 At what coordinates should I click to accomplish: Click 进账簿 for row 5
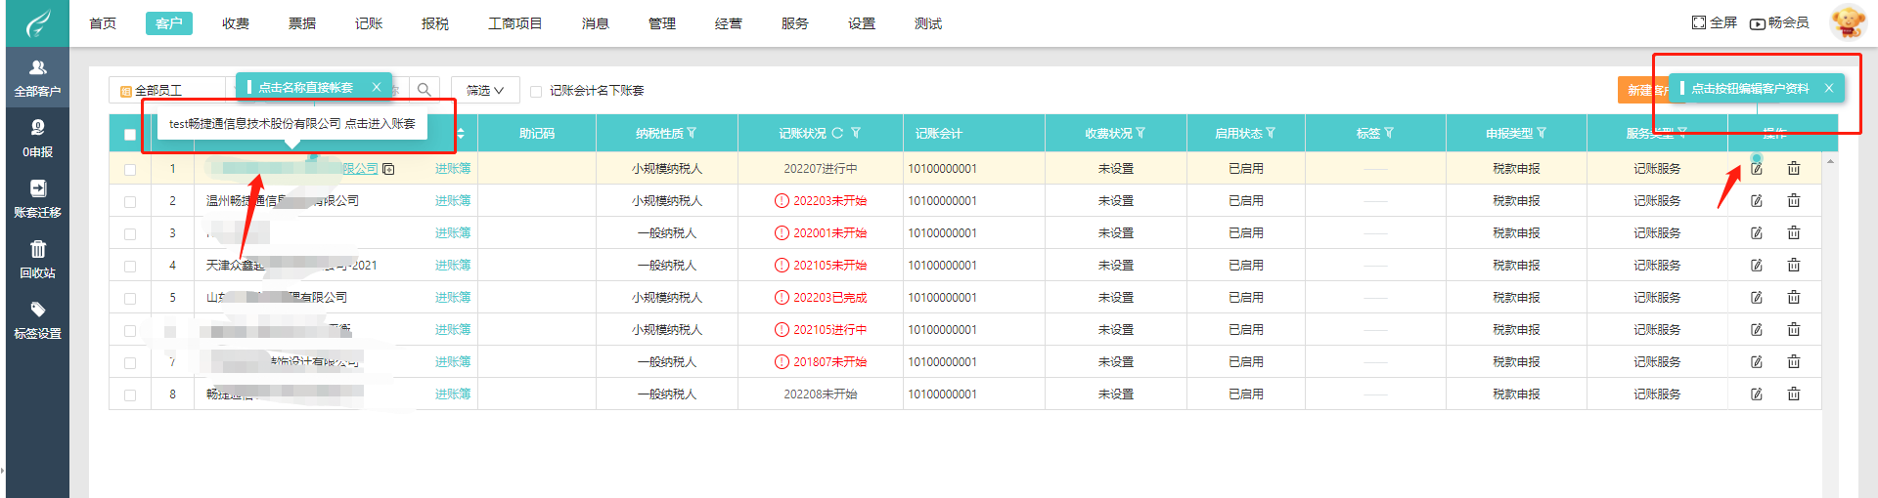[x=453, y=298]
